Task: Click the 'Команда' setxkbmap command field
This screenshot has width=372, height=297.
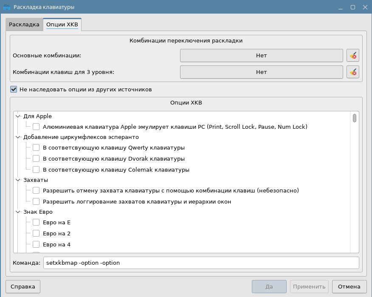Action: (x=200, y=263)
